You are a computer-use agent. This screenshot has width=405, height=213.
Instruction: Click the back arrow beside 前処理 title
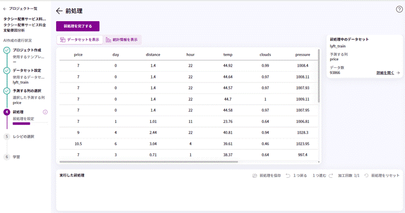(59, 11)
